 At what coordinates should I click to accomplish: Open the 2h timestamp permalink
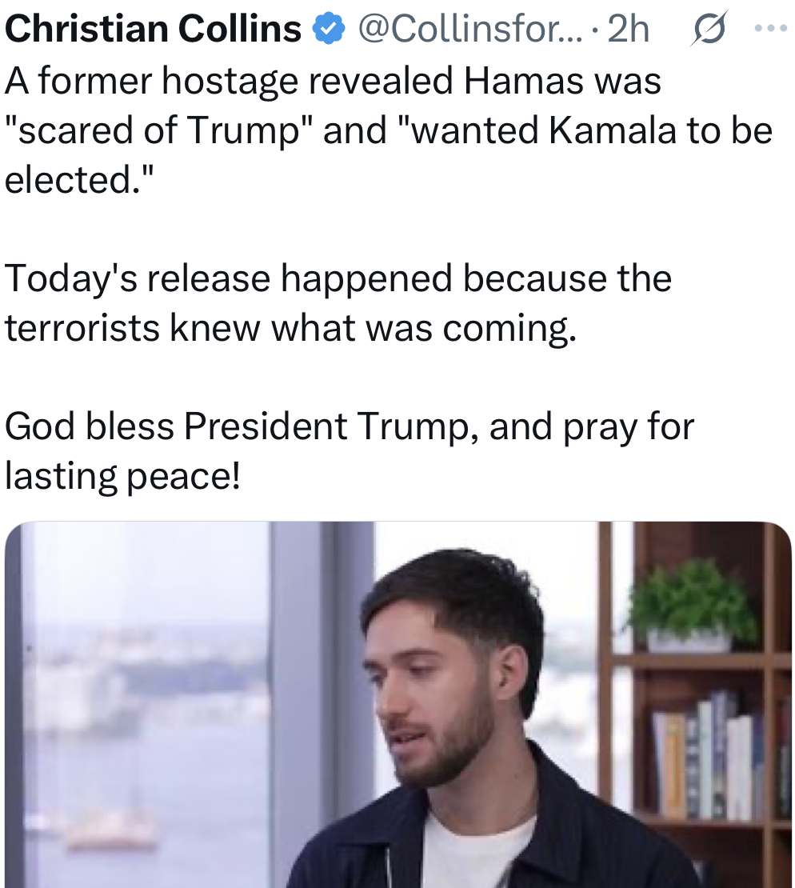(x=628, y=28)
